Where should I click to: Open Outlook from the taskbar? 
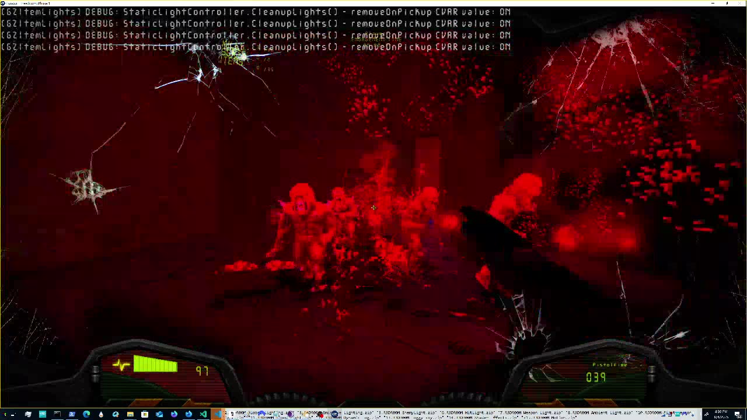tap(159, 415)
